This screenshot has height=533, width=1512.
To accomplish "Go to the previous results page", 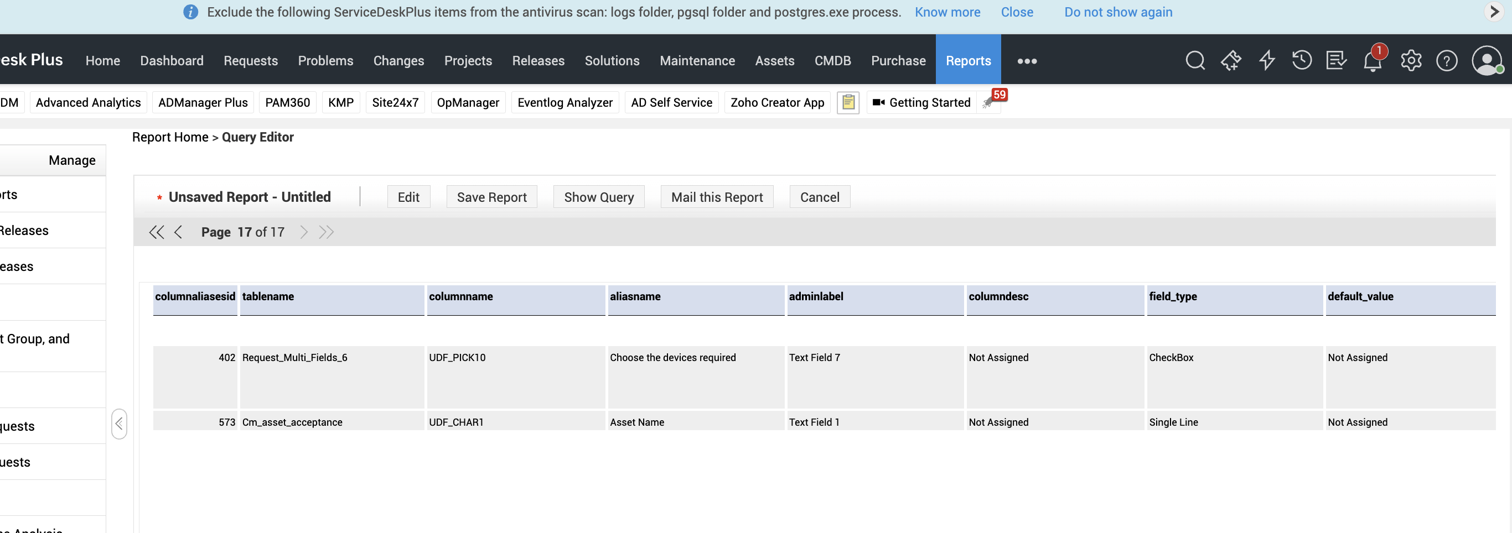I will 178,232.
